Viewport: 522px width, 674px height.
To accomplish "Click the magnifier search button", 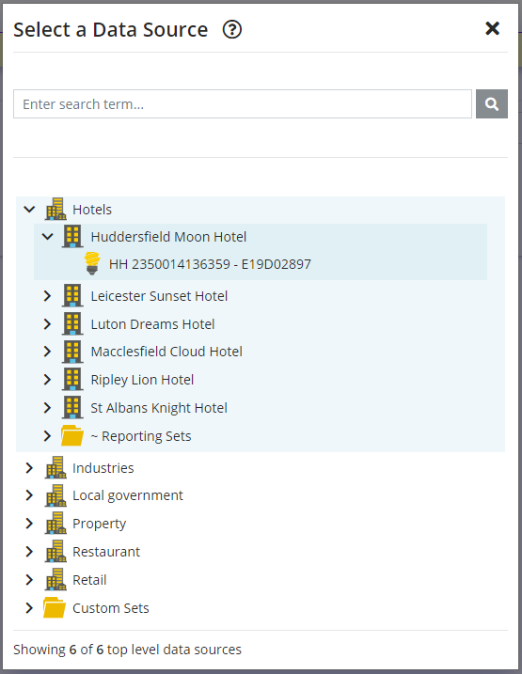I will [x=492, y=103].
